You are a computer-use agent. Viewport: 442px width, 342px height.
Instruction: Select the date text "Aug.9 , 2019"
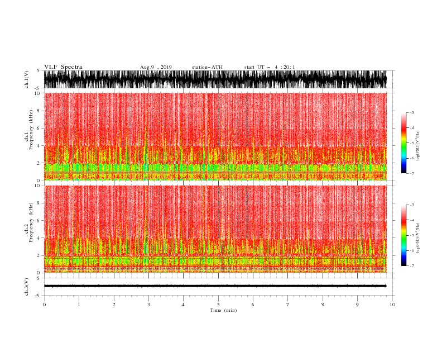click(x=156, y=67)
